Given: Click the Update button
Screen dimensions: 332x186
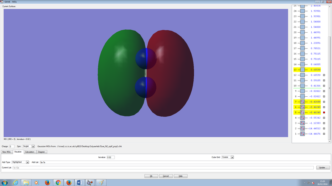Looking at the screenshot, I should [x=322, y=167].
